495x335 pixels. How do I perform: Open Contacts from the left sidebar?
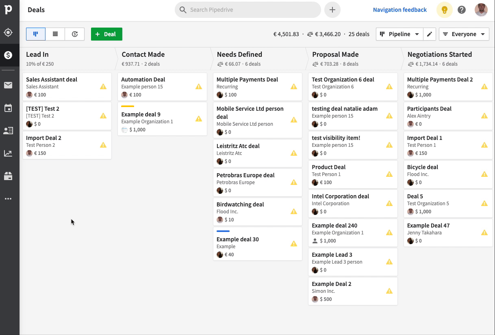click(x=10, y=131)
